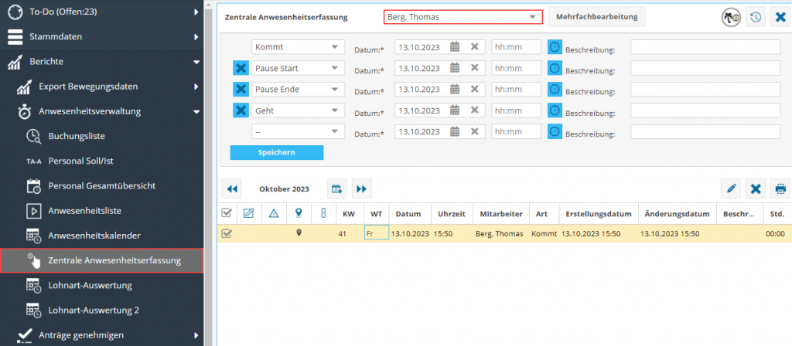Click the pencil edit icon above table
792x346 pixels.
coord(729,188)
